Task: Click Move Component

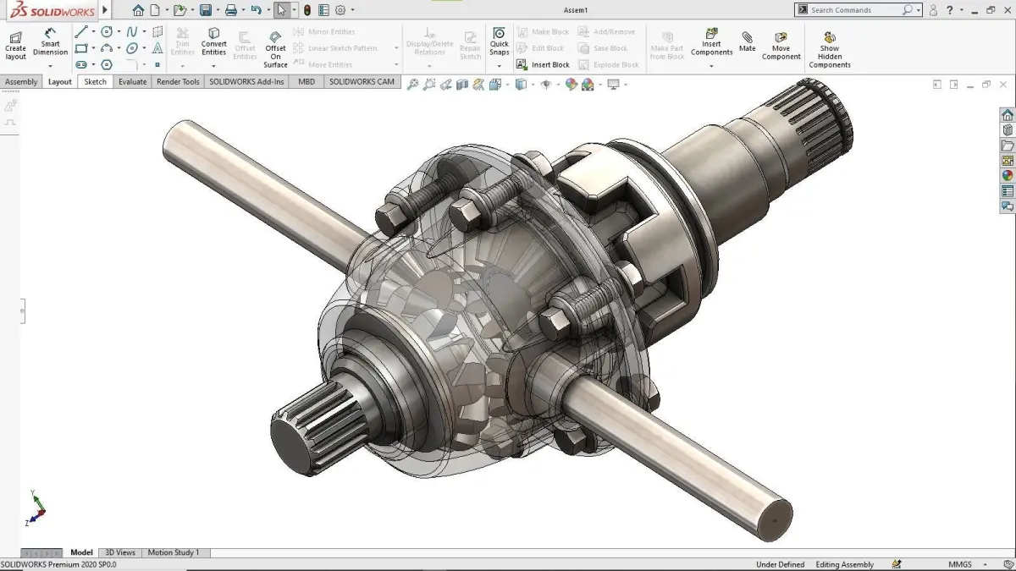Action: point(781,46)
